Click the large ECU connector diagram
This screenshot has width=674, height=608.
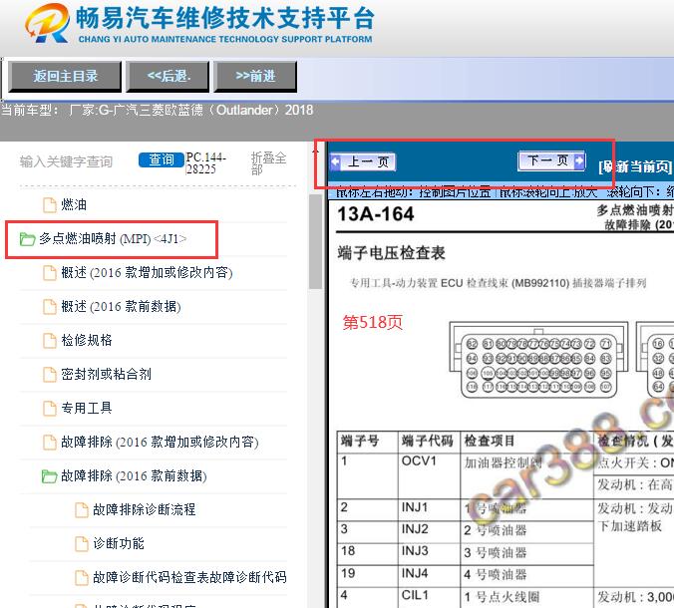pyautogui.click(x=538, y=360)
